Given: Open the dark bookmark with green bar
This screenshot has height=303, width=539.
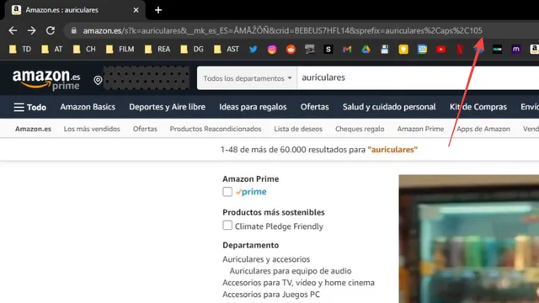Looking at the screenshot, I should pos(497,49).
